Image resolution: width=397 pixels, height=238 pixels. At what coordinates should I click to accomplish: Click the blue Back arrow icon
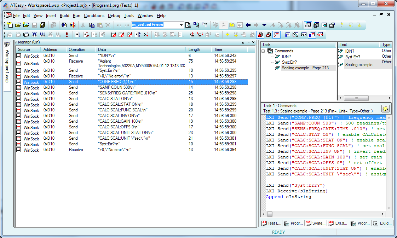pos(248,25)
